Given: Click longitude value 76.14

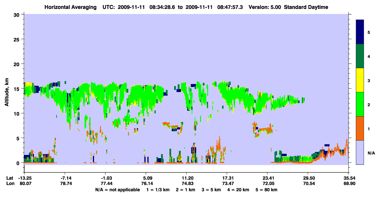Looking at the screenshot, I should [x=147, y=183].
